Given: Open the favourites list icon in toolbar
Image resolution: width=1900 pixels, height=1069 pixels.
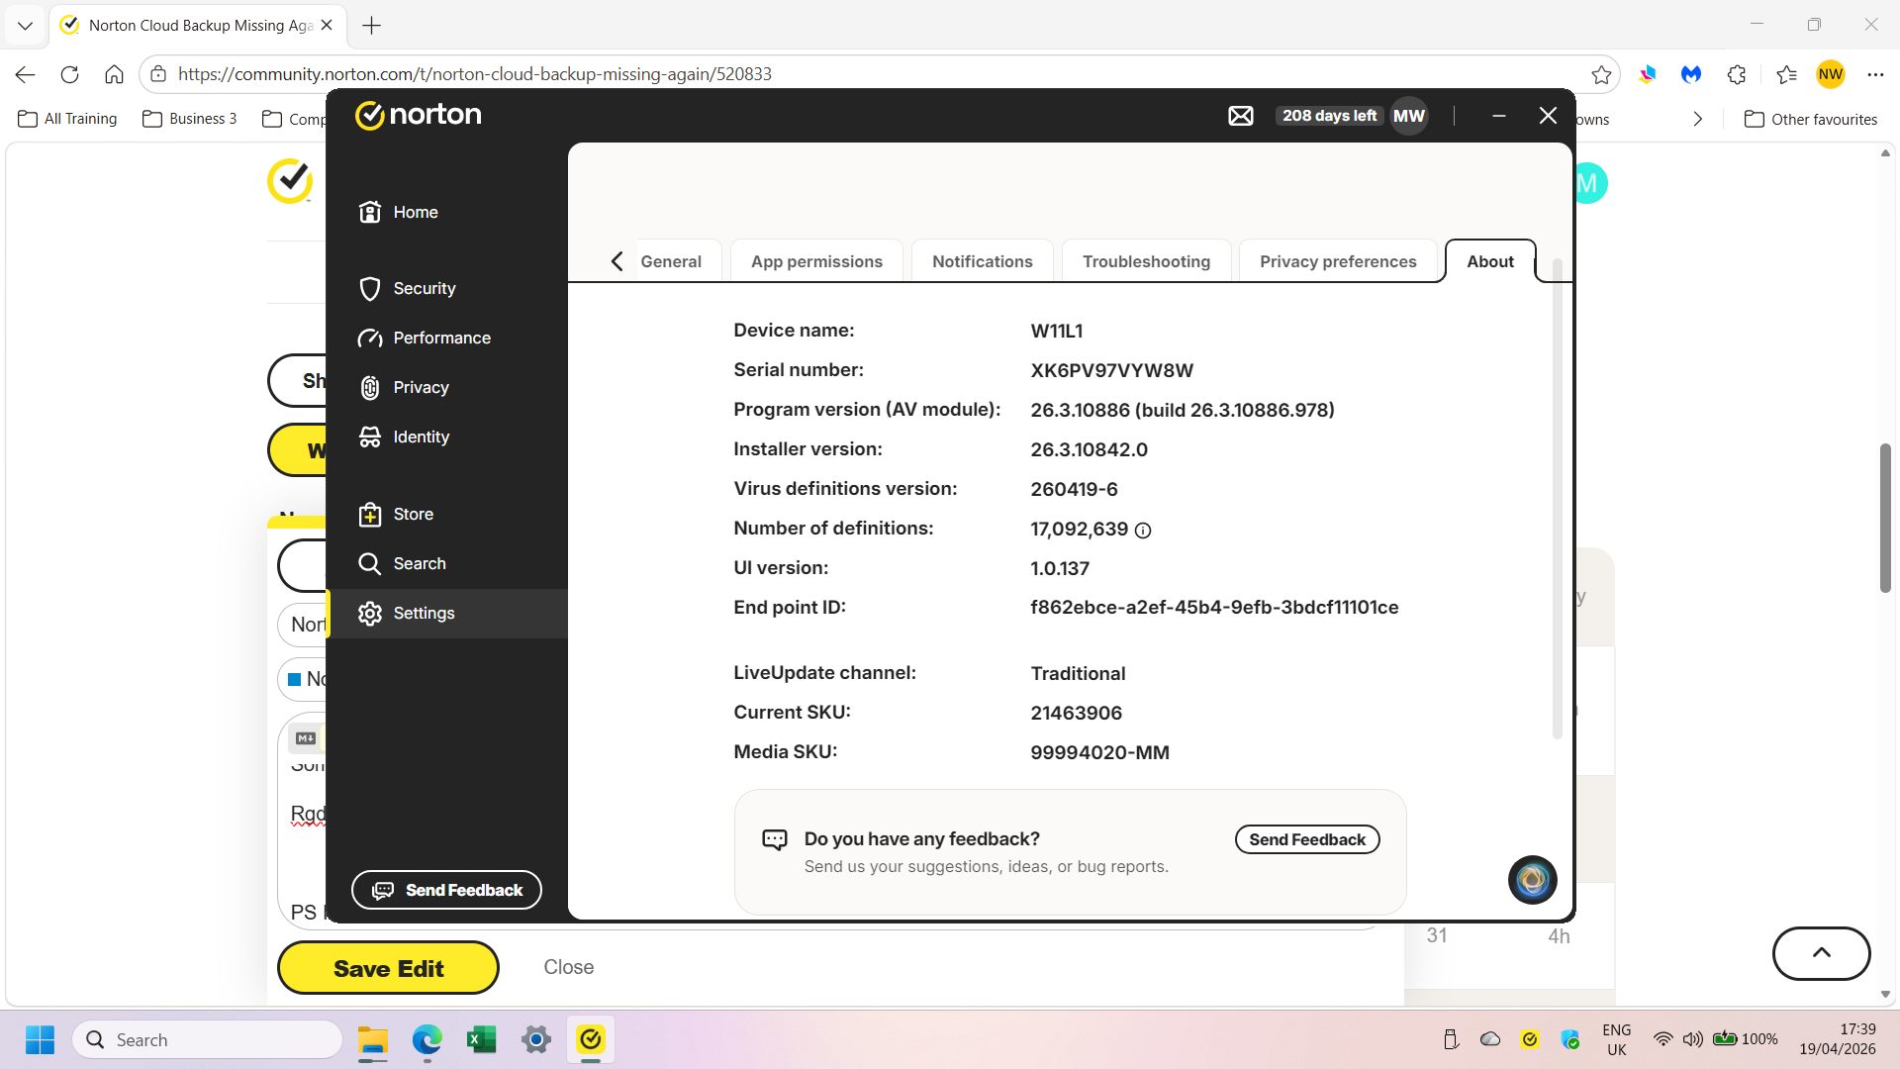Looking at the screenshot, I should 1786,74.
